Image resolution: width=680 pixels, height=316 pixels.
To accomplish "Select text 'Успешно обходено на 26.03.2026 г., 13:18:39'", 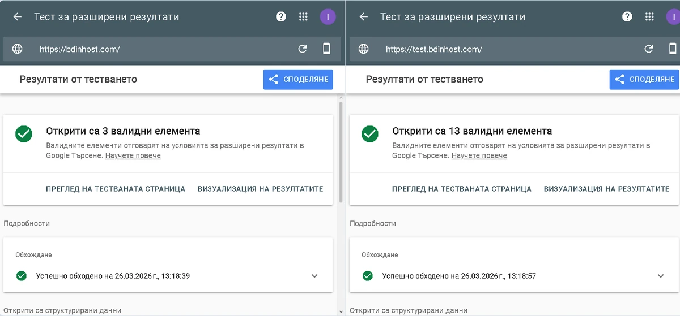I will (113, 276).
